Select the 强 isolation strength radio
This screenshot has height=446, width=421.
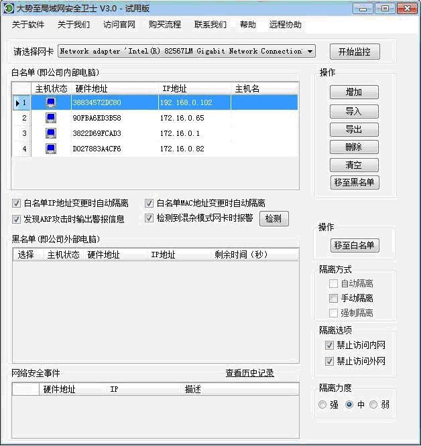click(322, 404)
